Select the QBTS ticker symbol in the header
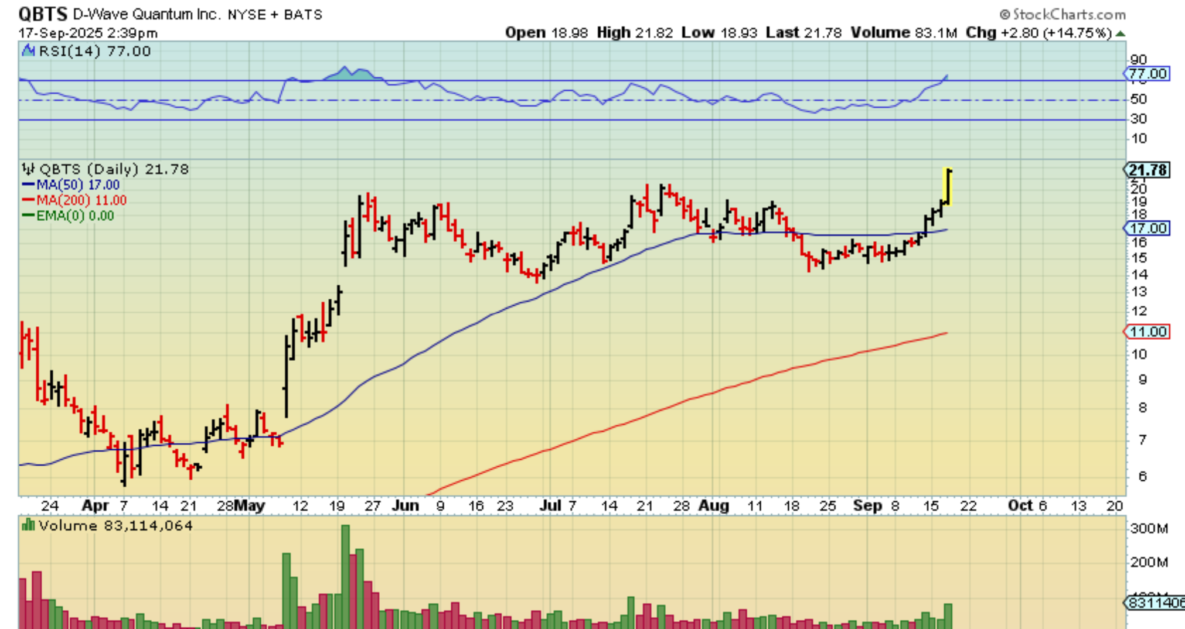The height and width of the screenshot is (629, 1185). [43, 13]
